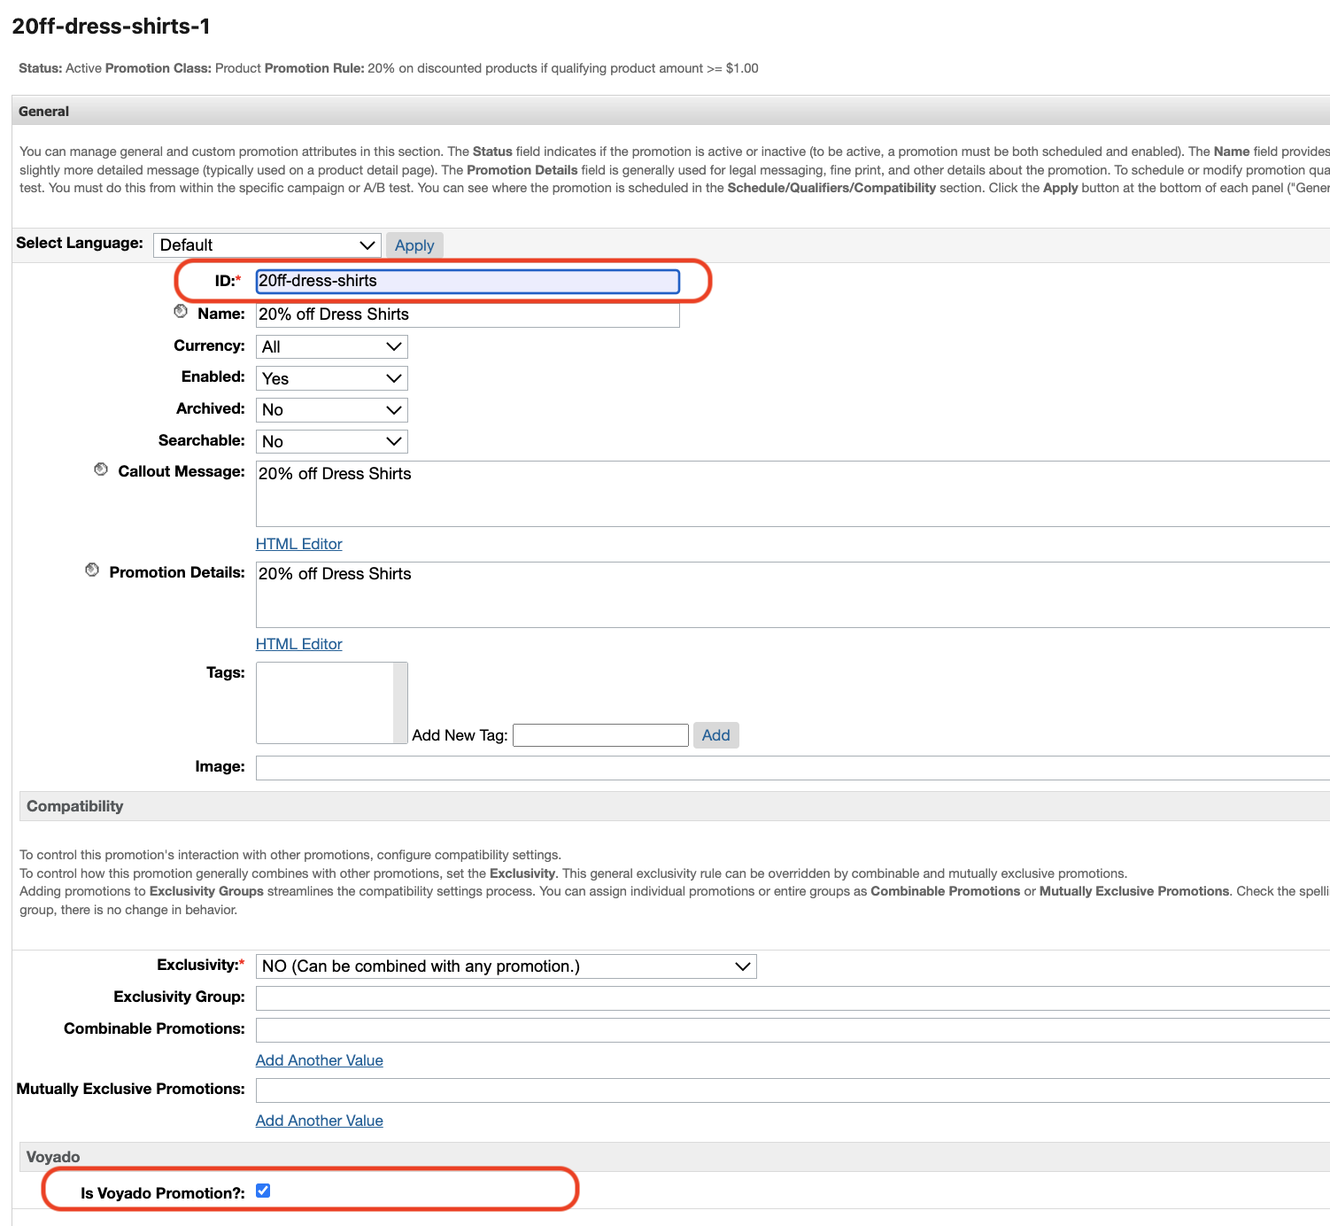Open the Currency dropdown
Image resolution: width=1330 pixels, height=1226 pixels.
[x=332, y=347]
